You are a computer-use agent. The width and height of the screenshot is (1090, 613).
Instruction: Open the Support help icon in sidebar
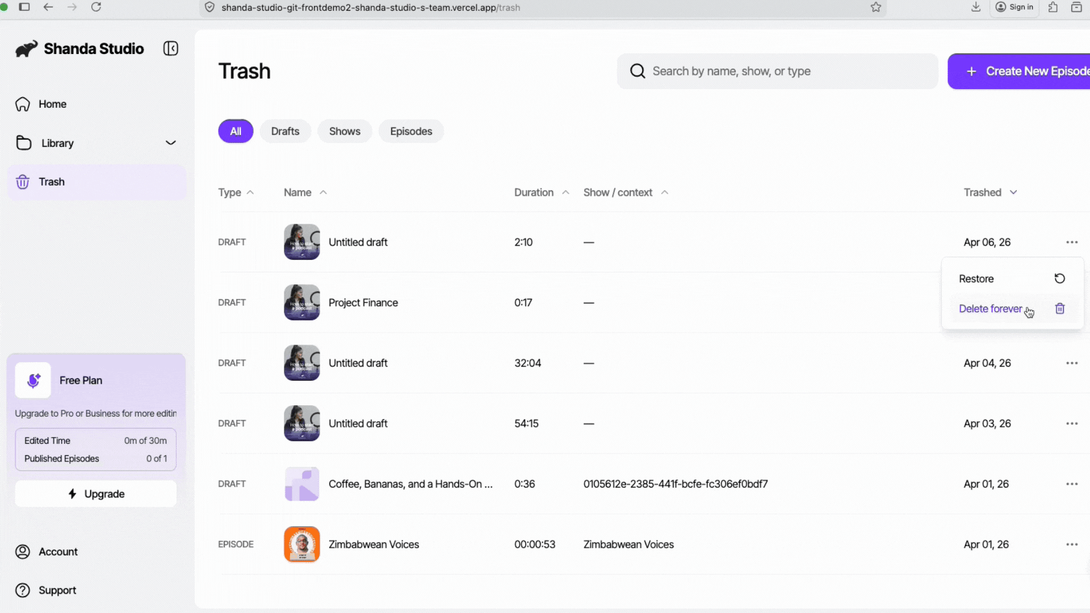point(23,590)
